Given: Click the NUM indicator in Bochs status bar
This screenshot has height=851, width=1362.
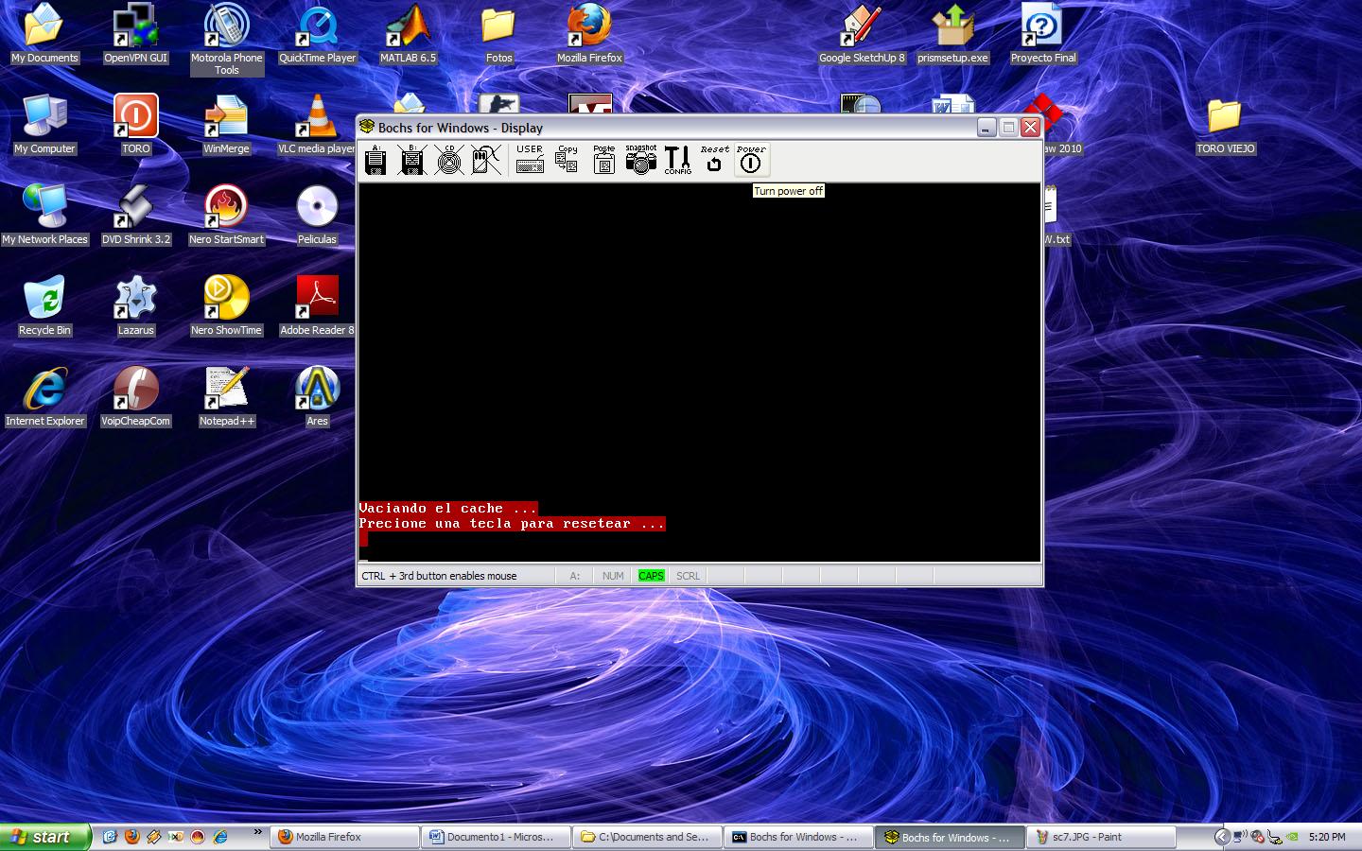Looking at the screenshot, I should tap(613, 576).
